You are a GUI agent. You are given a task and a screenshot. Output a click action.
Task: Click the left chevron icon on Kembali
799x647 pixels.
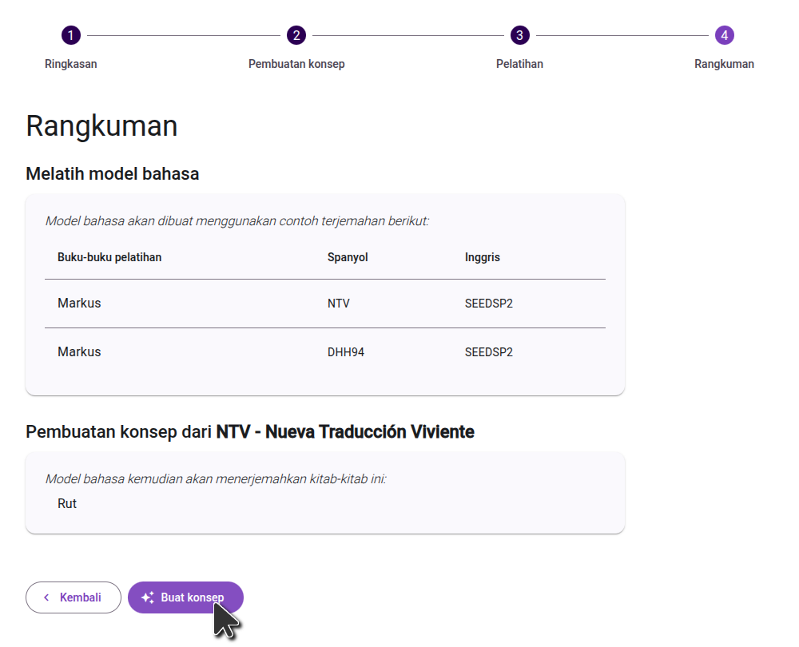coord(46,597)
